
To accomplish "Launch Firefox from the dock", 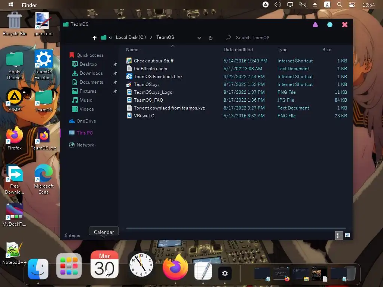I will (175, 267).
